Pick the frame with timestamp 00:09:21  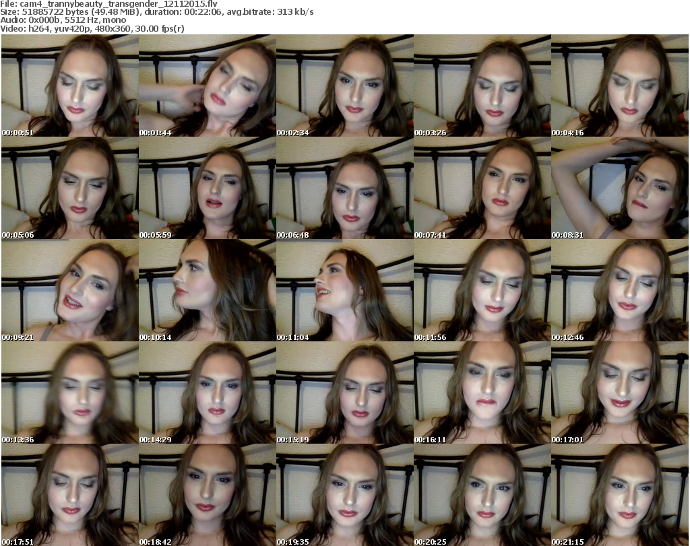tap(70, 290)
